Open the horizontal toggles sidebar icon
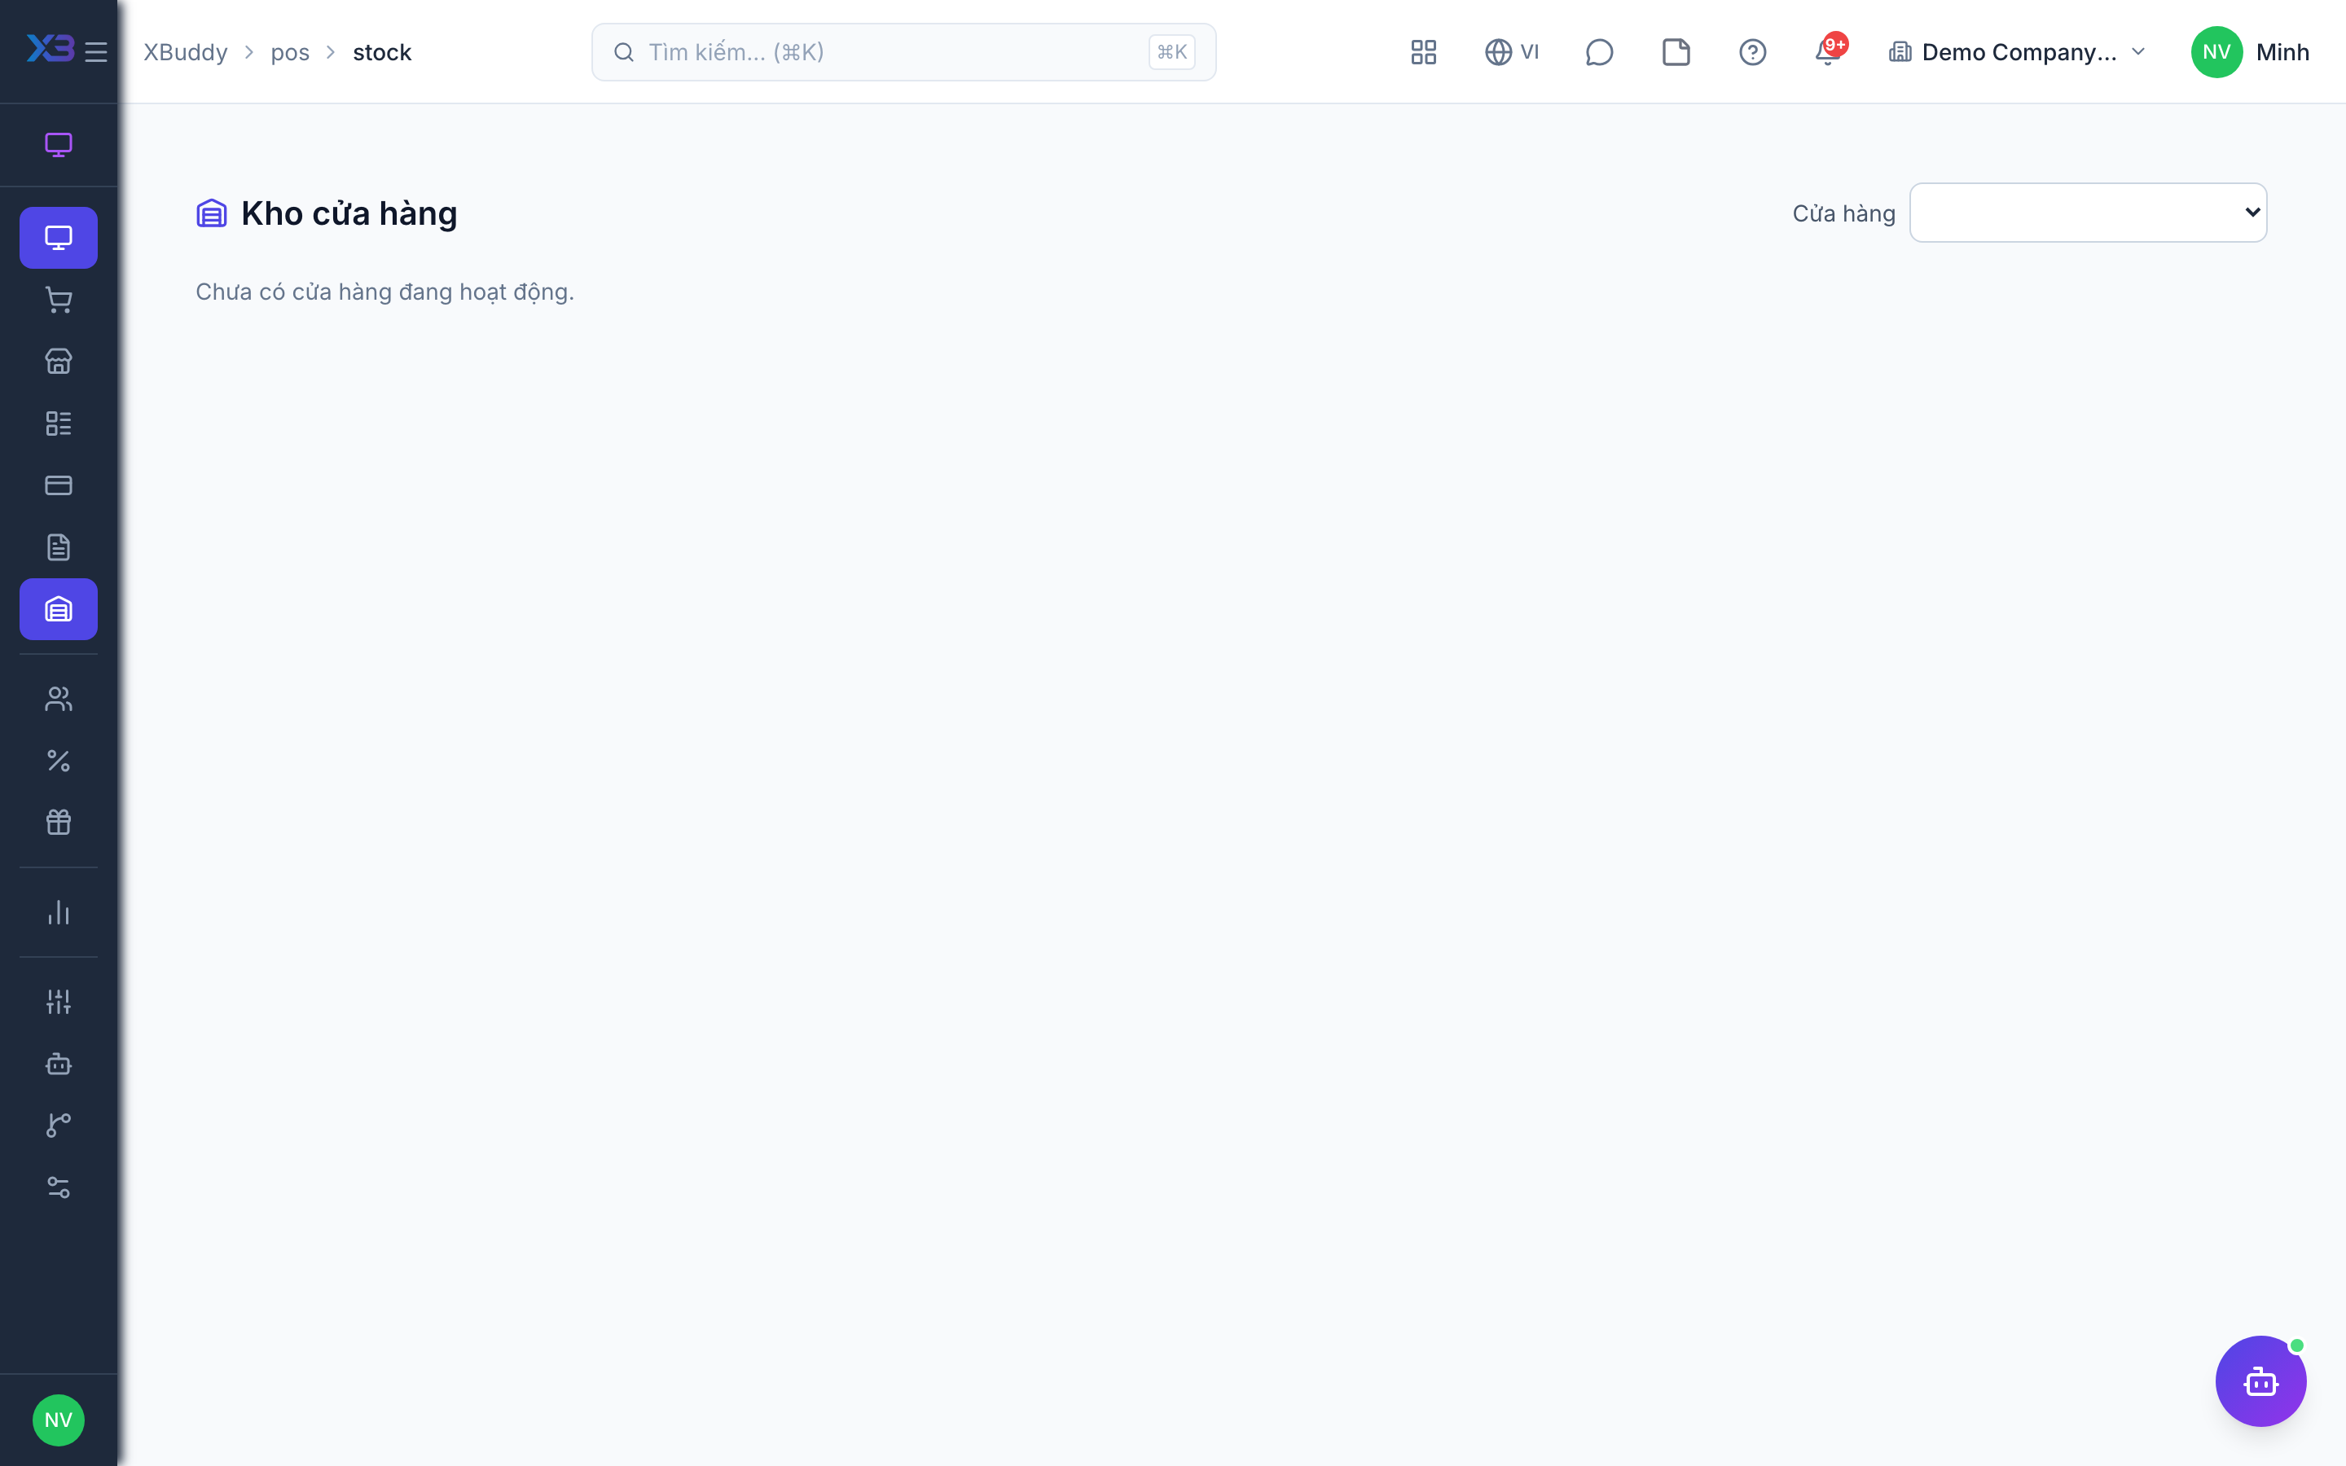2346x1466 pixels. [x=58, y=1187]
